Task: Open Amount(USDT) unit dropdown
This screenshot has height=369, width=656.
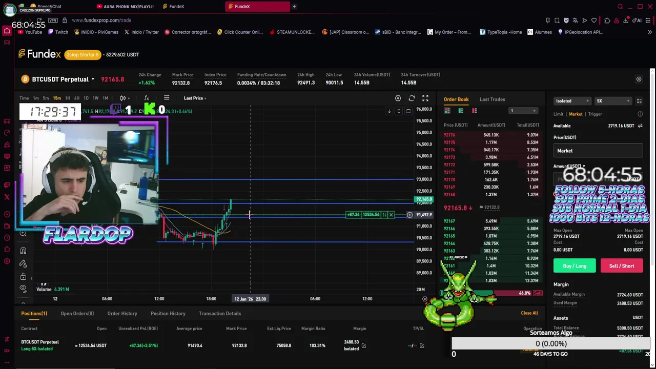Action: point(569,167)
